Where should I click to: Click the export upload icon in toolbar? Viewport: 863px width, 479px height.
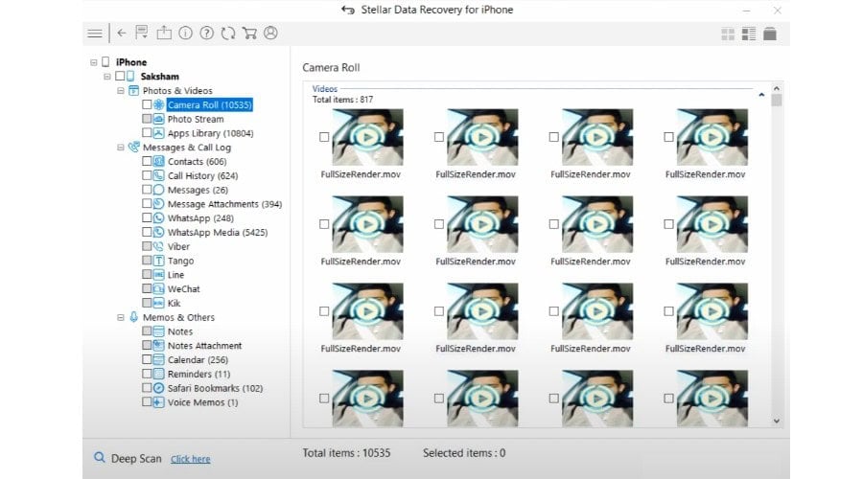(x=164, y=33)
